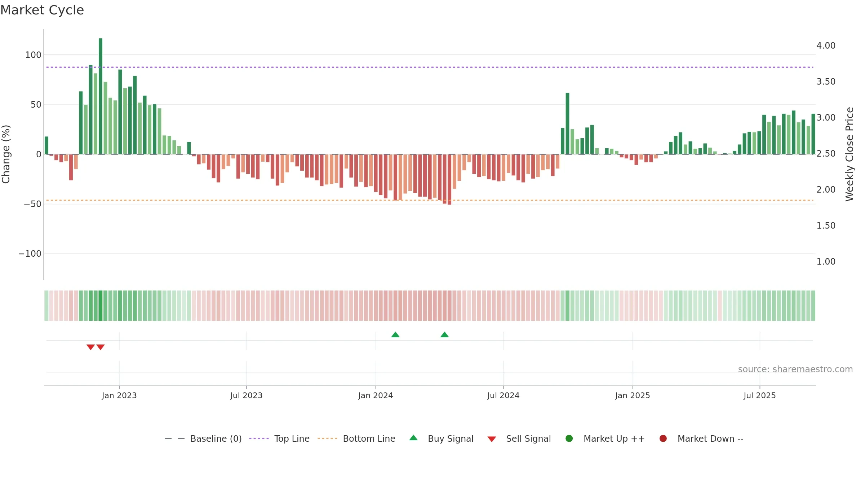Viewport: 865px width, 486px height.
Task: Click the −100 tick on the left axis
Action: pyautogui.click(x=30, y=253)
